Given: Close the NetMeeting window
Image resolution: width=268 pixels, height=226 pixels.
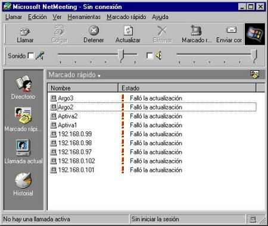Looking at the screenshot, I should [x=260, y=7].
